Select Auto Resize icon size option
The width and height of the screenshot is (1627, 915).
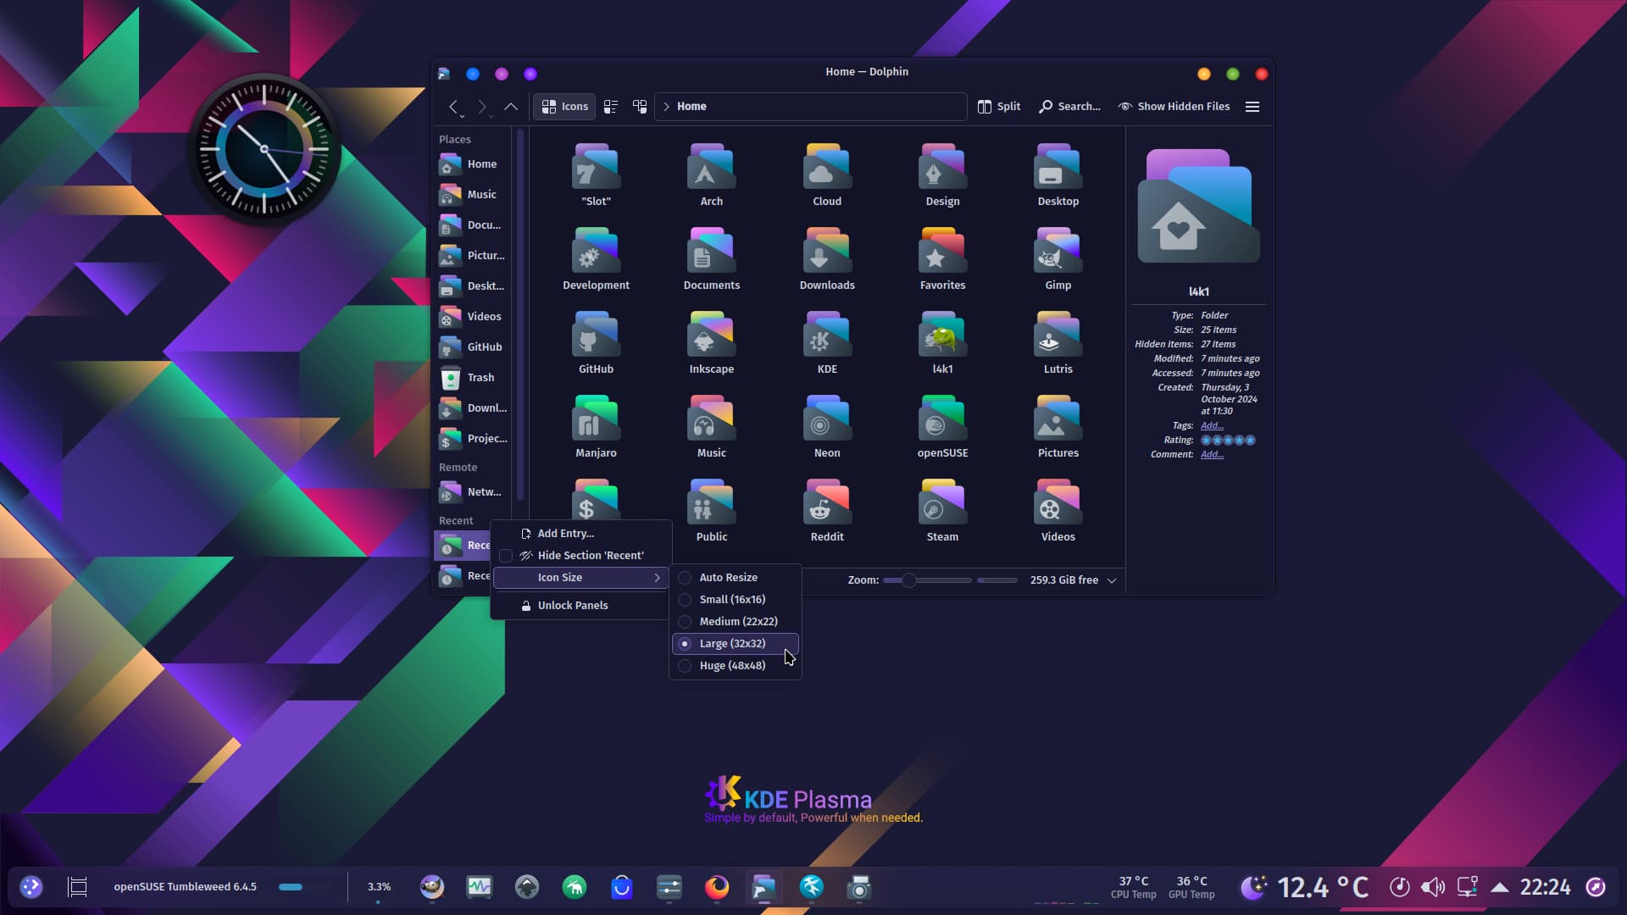click(x=728, y=578)
